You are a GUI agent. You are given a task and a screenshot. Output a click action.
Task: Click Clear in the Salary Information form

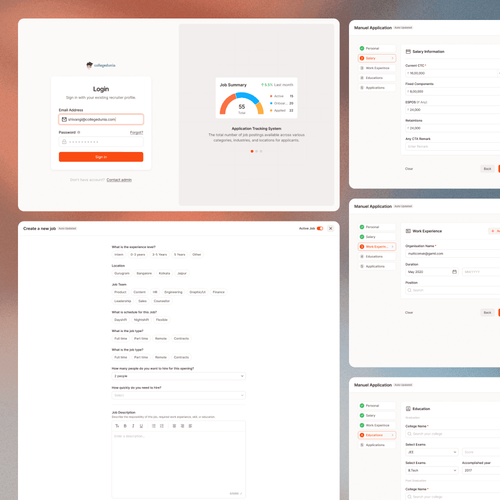[x=409, y=168]
